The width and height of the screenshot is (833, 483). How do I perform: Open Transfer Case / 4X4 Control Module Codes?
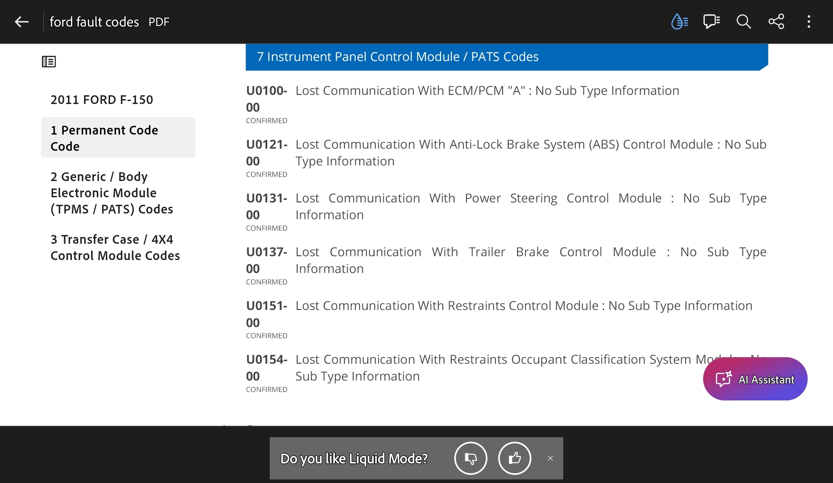click(x=115, y=247)
